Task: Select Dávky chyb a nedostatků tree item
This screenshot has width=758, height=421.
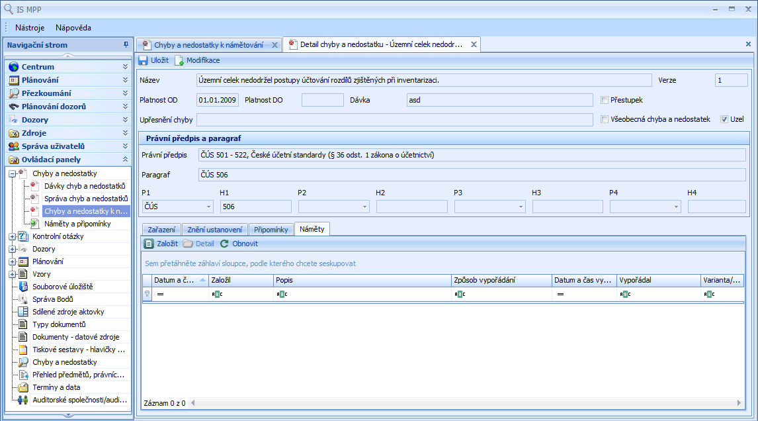Action: [x=85, y=186]
